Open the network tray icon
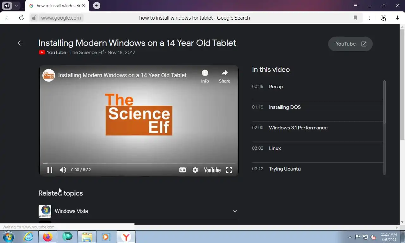This screenshot has height=243, width=405. tap(365, 237)
